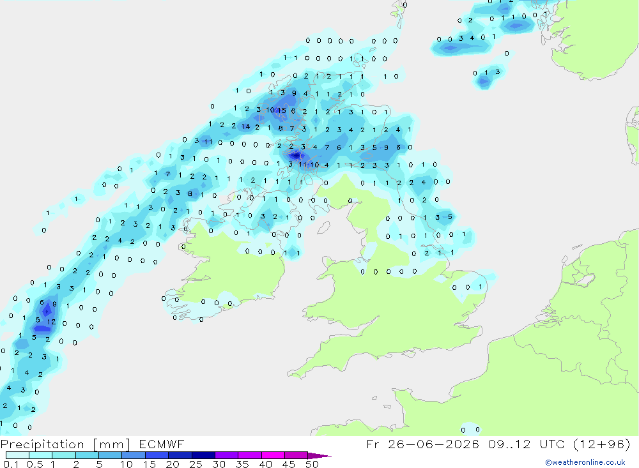Click the 40–45 mm magenta legend box

[x=273, y=455]
